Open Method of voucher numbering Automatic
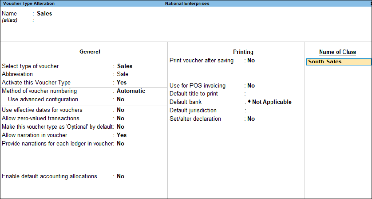This screenshot has height=199, width=372. 131,91
